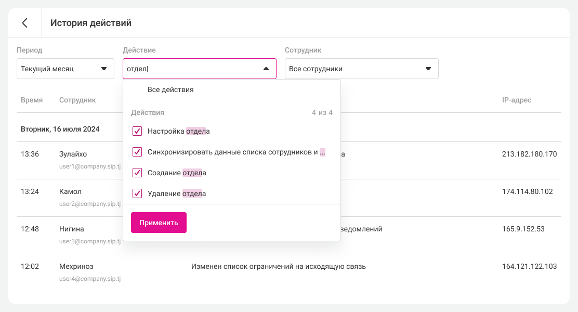Toggle the Удаление отдела checkbox
This screenshot has width=578, height=312.
(x=137, y=193)
